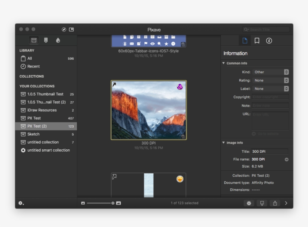Select the droplet filter icon

click(x=58, y=41)
